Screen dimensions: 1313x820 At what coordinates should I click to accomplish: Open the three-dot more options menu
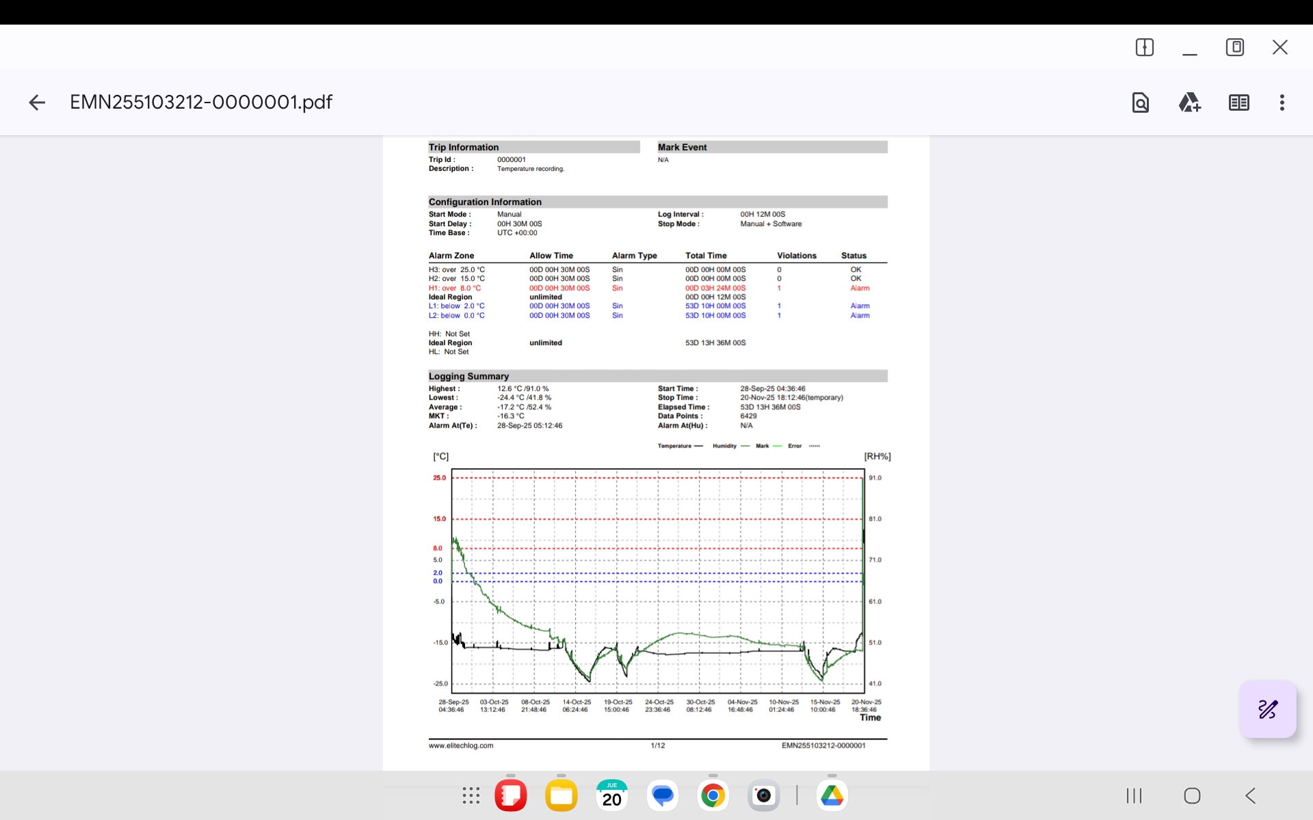click(x=1282, y=102)
